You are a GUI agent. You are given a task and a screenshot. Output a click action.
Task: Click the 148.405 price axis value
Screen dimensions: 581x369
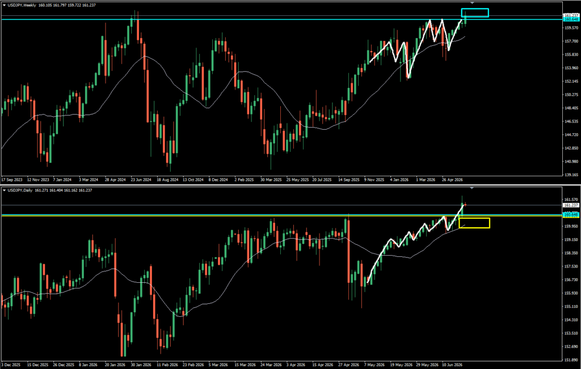pyautogui.click(x=571, y=108)
